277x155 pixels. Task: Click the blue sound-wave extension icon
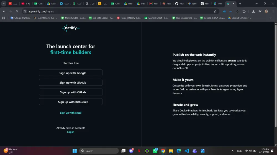click(224, 11)
